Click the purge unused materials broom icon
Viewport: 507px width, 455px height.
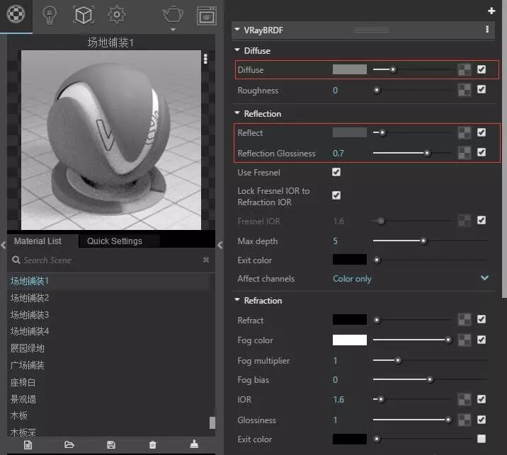(x=195, y=444)
